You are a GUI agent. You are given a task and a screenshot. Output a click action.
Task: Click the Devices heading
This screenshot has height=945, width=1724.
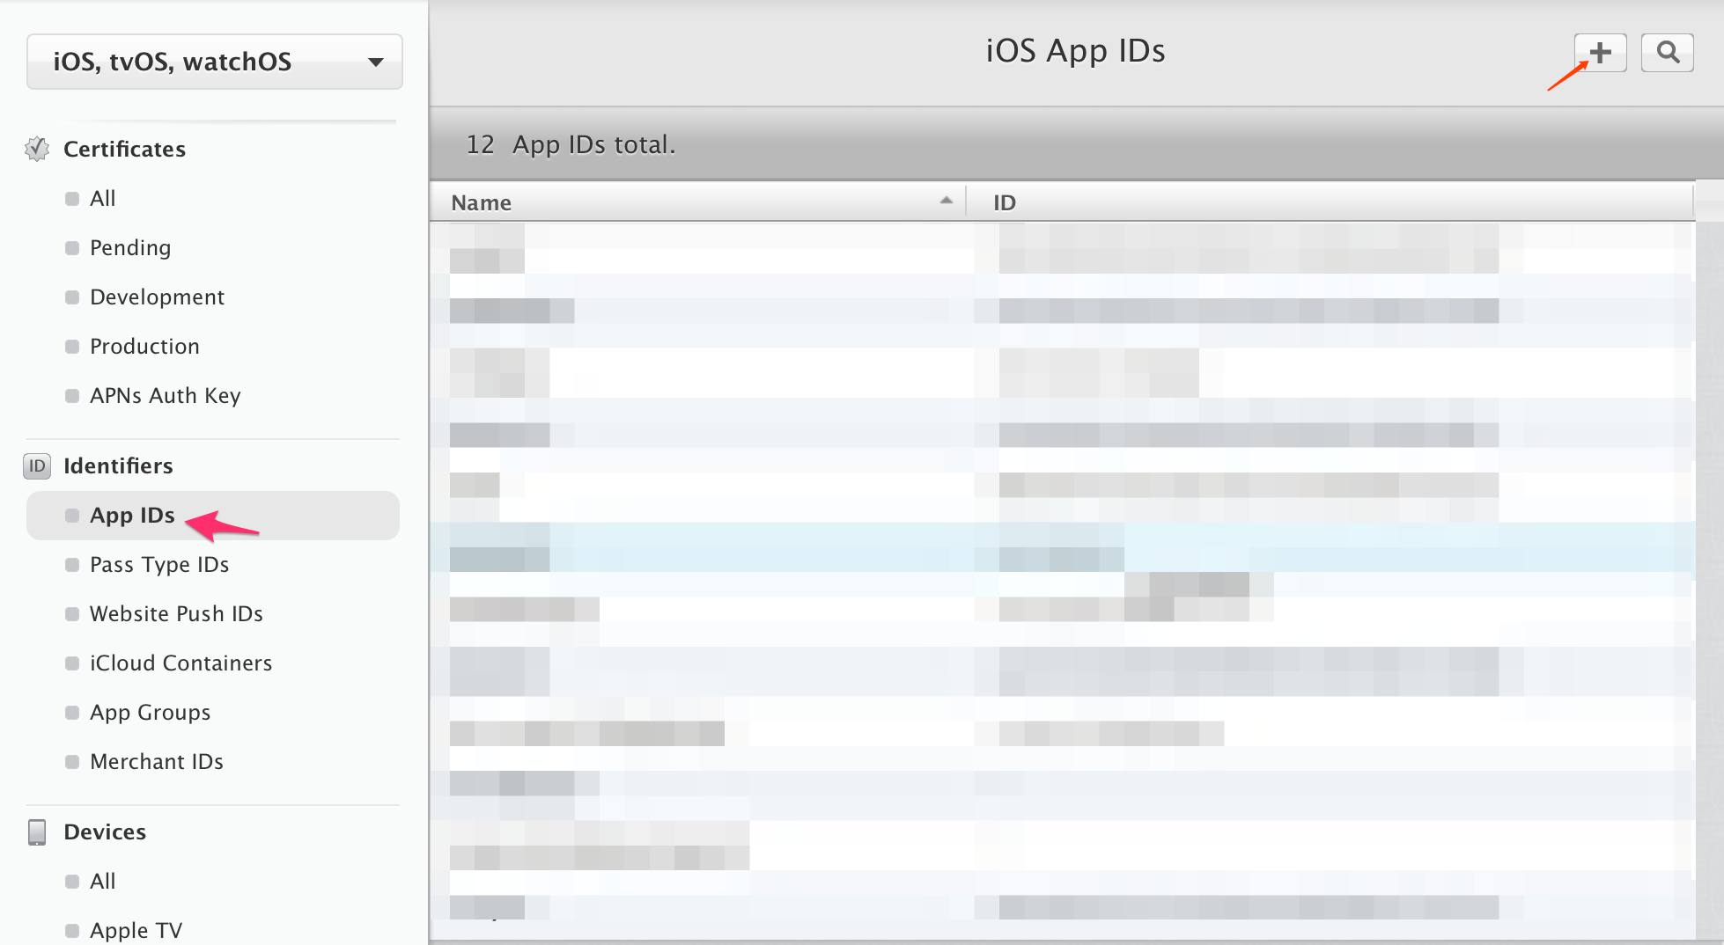click(x=105, y=831)
